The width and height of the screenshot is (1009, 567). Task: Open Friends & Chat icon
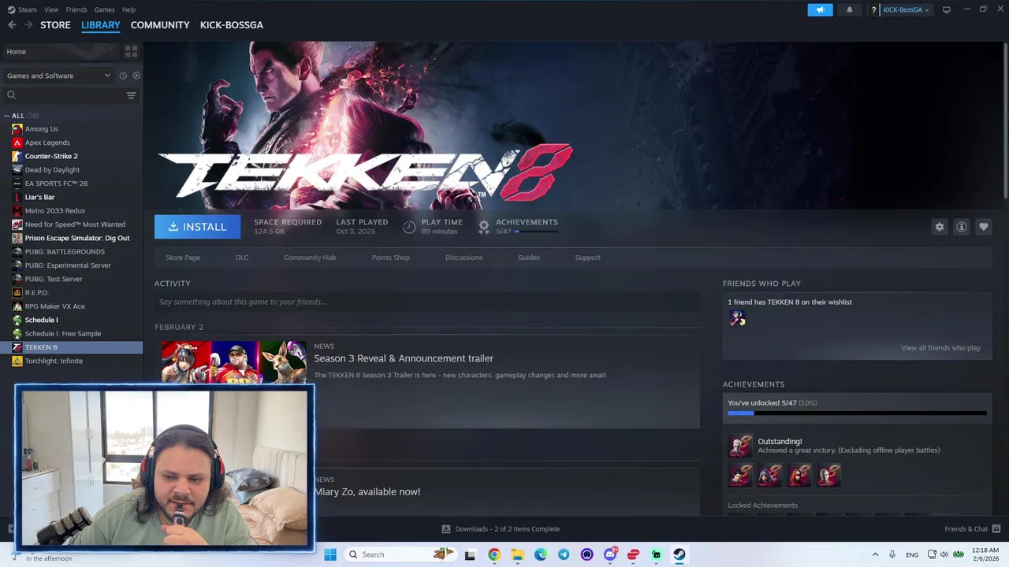pos(996,528)
